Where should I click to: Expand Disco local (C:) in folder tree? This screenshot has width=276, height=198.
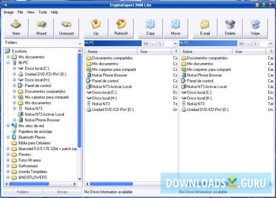14,68
